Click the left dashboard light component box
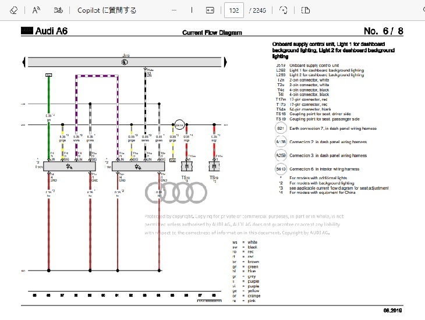 coord(69,166)
